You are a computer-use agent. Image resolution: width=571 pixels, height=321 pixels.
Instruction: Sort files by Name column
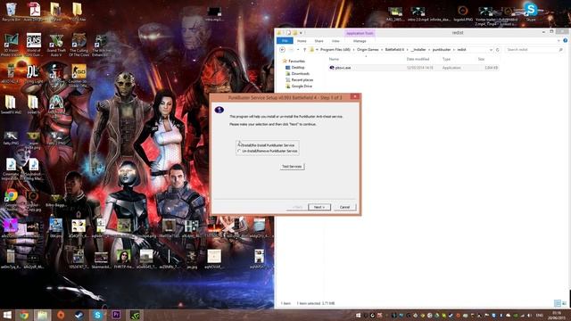(x=334, y=59)
